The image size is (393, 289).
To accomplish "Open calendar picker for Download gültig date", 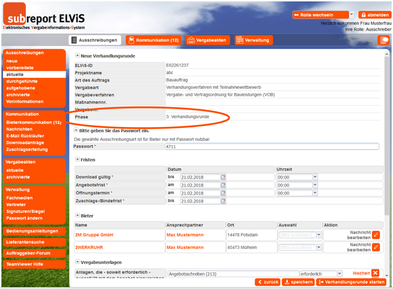I will [x=223, y=177].
